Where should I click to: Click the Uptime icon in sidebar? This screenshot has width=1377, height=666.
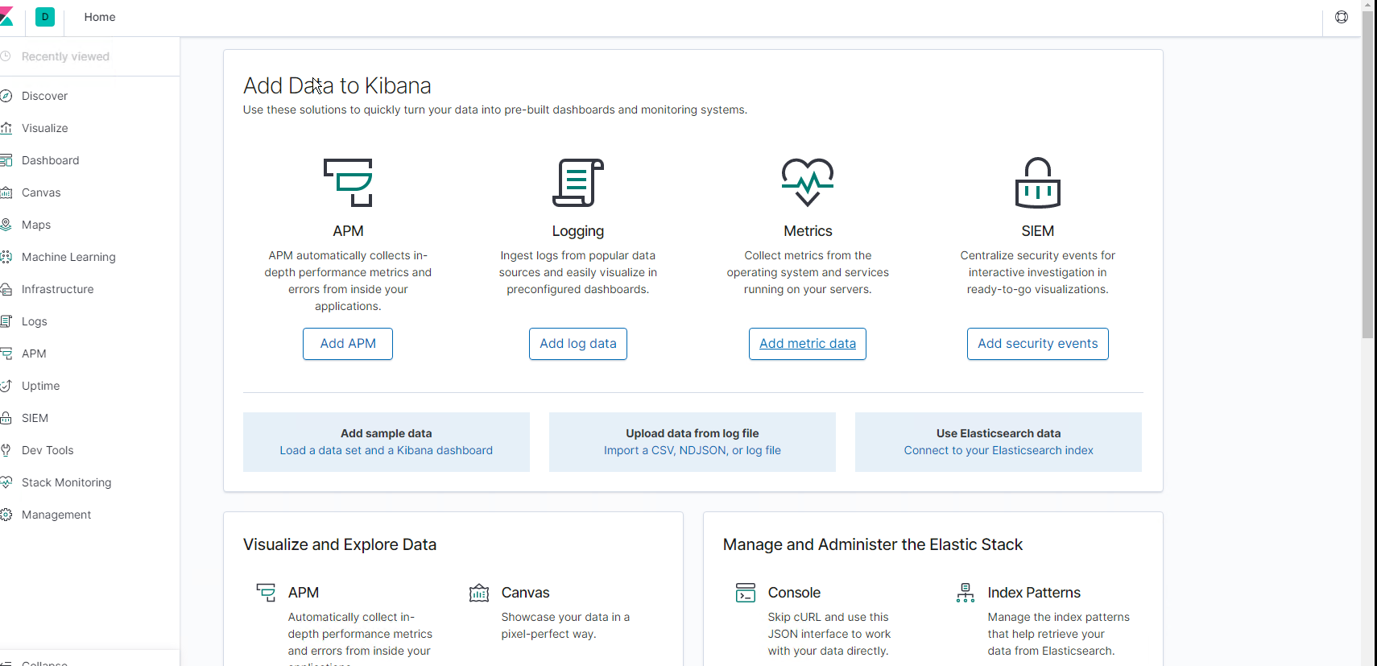tap(6, 386)
